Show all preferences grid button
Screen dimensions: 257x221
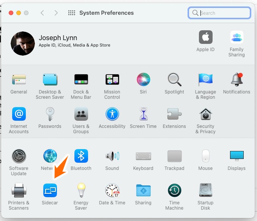pyautogui.click(x=72, y=13)
